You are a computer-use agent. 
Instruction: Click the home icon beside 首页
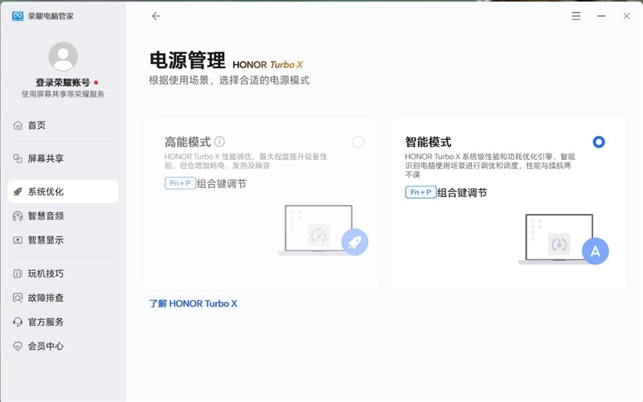18,125
